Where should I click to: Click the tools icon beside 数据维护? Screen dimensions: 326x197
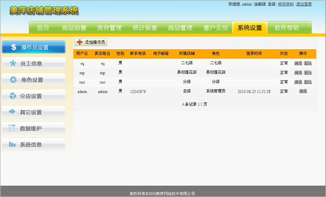click(12, 128)
